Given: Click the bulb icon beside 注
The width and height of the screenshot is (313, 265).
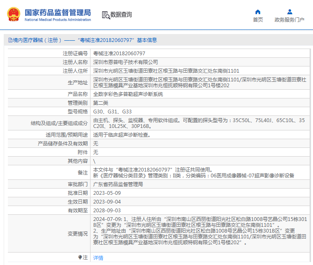Looking at the screenshot, I should click(x=80, y=257).
